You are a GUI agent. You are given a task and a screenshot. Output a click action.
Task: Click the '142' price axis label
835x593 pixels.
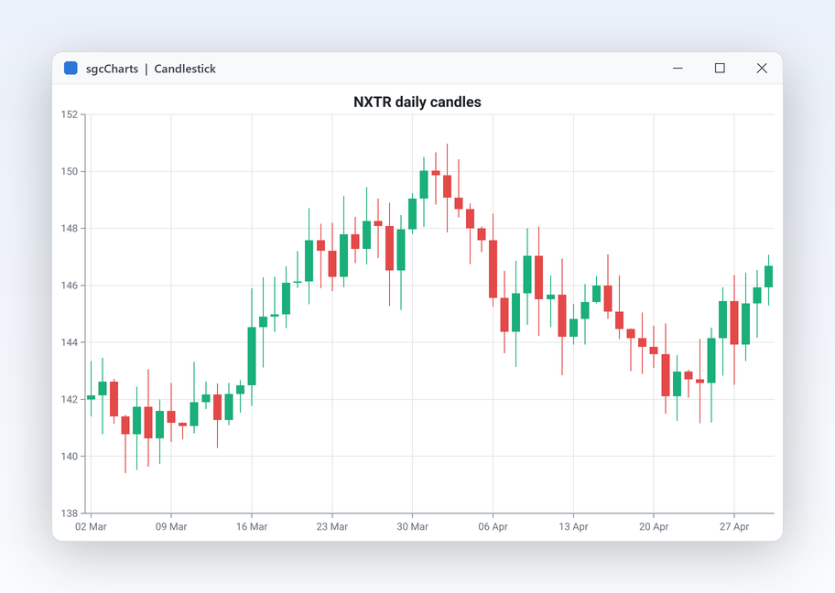[70, 399]
